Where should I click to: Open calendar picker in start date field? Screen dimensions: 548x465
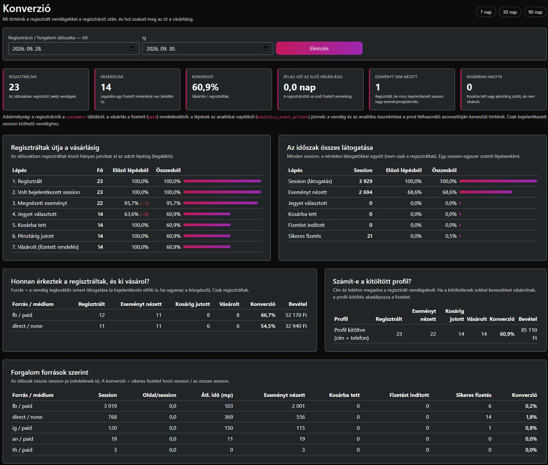pos(132,49)
